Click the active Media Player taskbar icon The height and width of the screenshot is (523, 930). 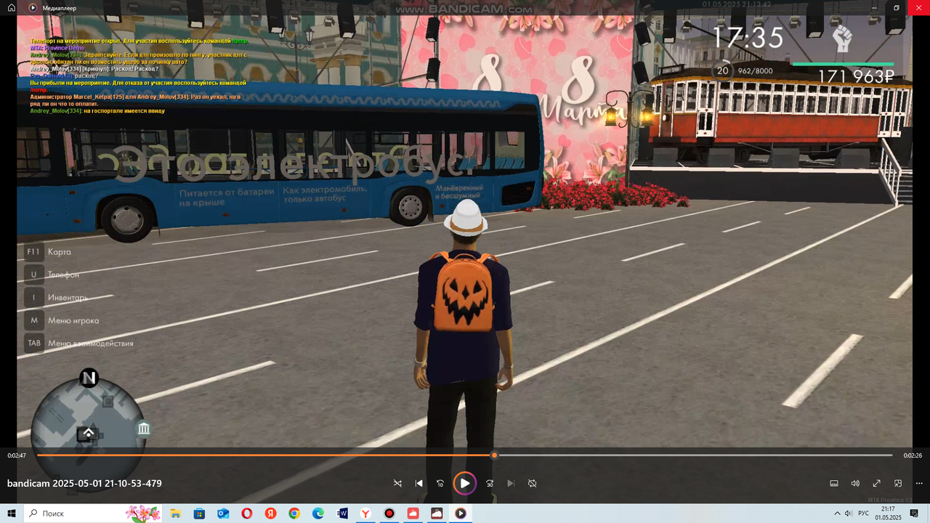(461, 513)
